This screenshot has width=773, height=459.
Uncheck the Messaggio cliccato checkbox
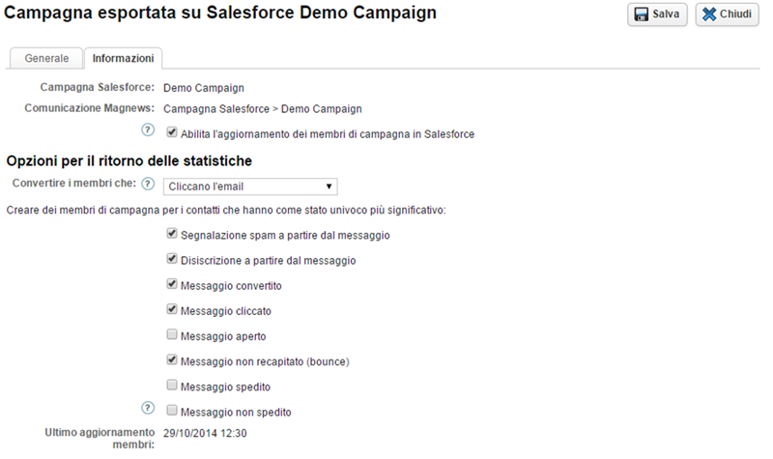coord(172,310)
